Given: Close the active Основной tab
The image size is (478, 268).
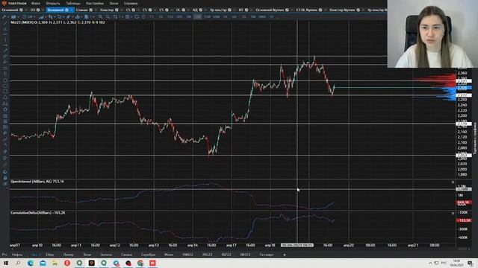Looking at the screenshot, I should 72,10.
